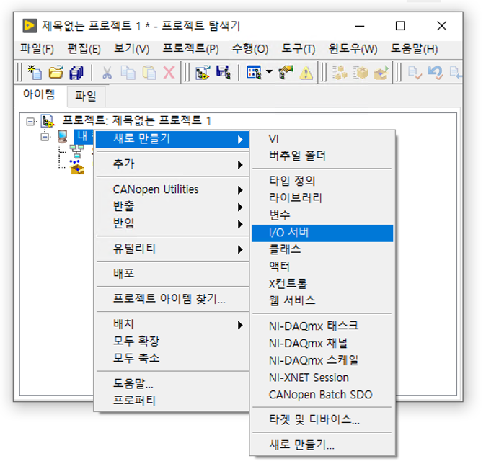Click the Build Specifications box icon in tree

[x=77, y=168]
